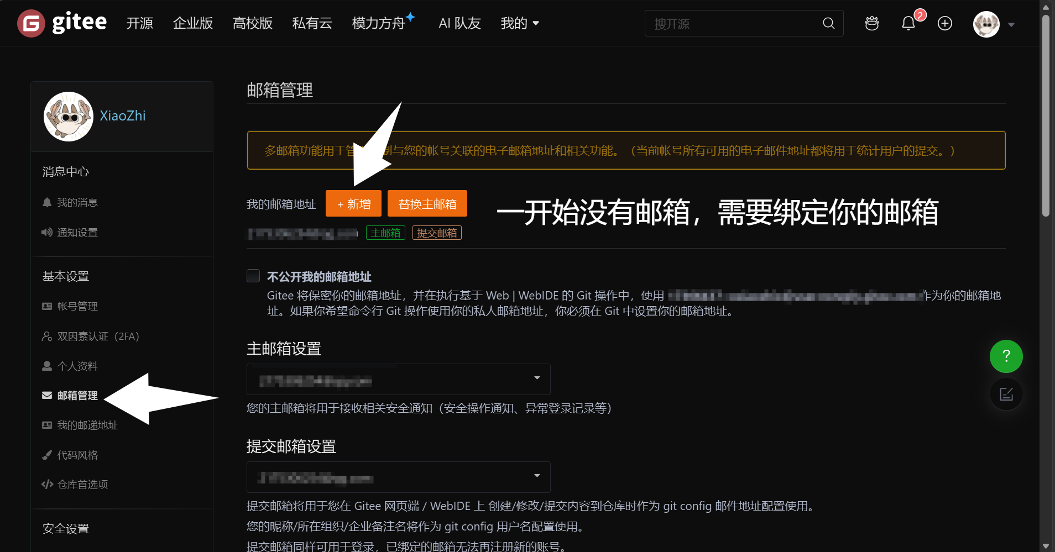The image size is (1055, 552).
Task: Click the envelope icon beside 邮箱管理
Action: (x=47, y=396)
